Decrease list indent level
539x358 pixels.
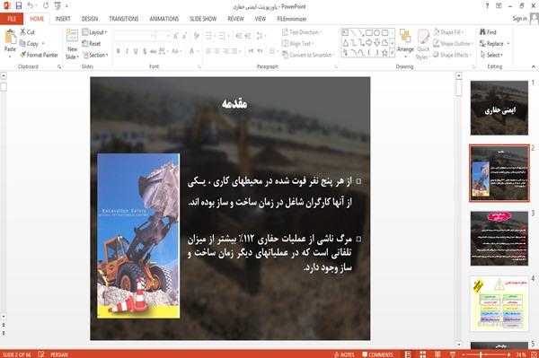tap(239, 36)
